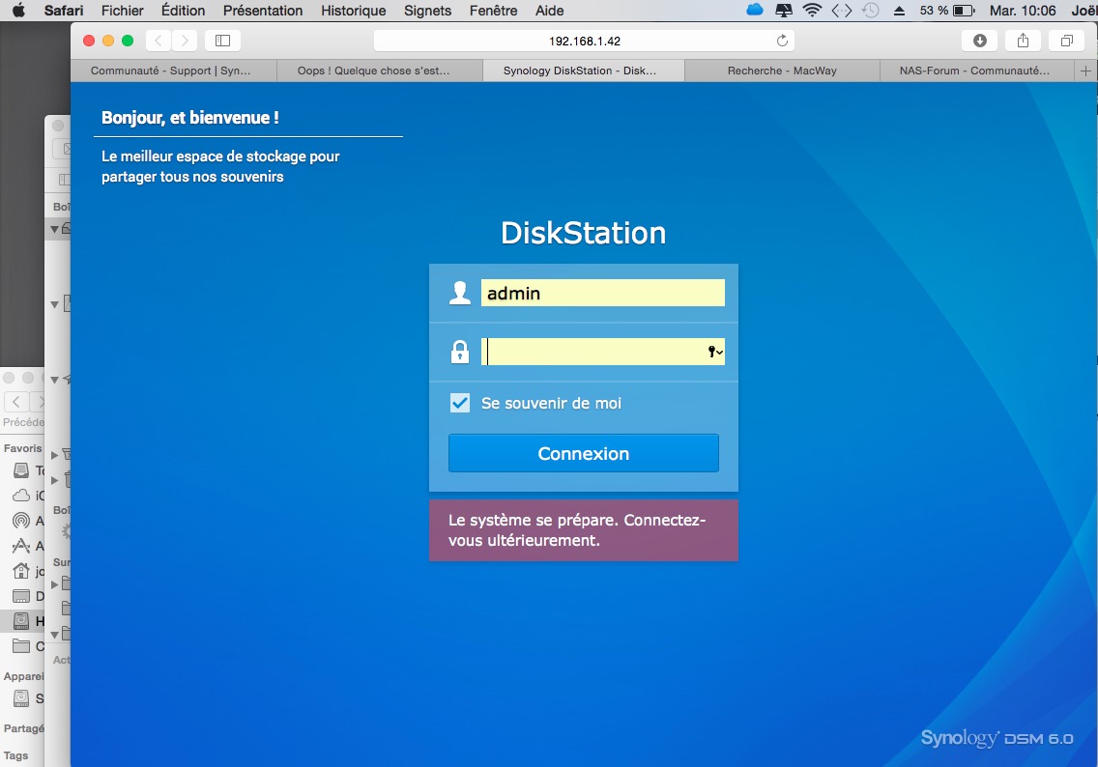Open the AirPlay display menu bar icon
Screen dimensions: 1098x767
(784, 11)
